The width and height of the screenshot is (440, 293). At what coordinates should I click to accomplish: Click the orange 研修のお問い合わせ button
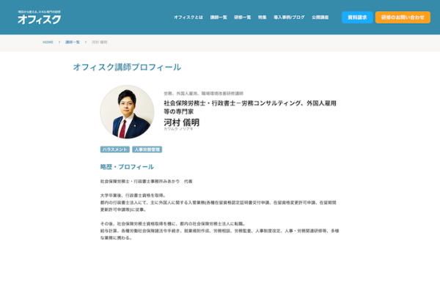point(403,17)
